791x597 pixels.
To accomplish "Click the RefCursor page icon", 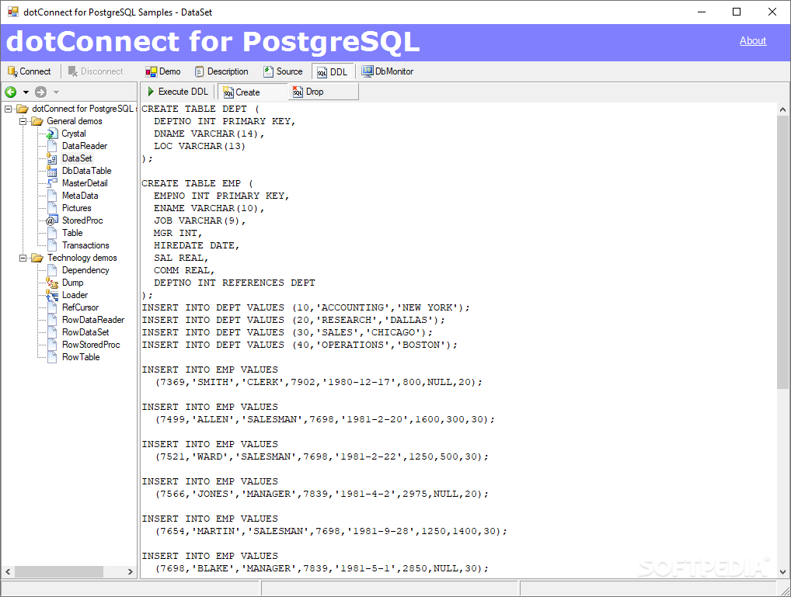I will pos(52,307).
